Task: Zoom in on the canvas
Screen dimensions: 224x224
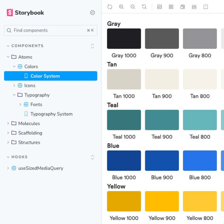Action: [121, 7]
